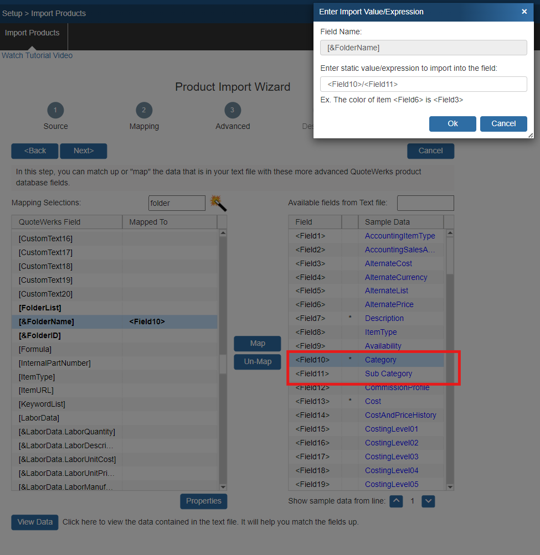Click the magic wand auto-map icon
The height and width of the screenshot is (555, 540).
218,203
